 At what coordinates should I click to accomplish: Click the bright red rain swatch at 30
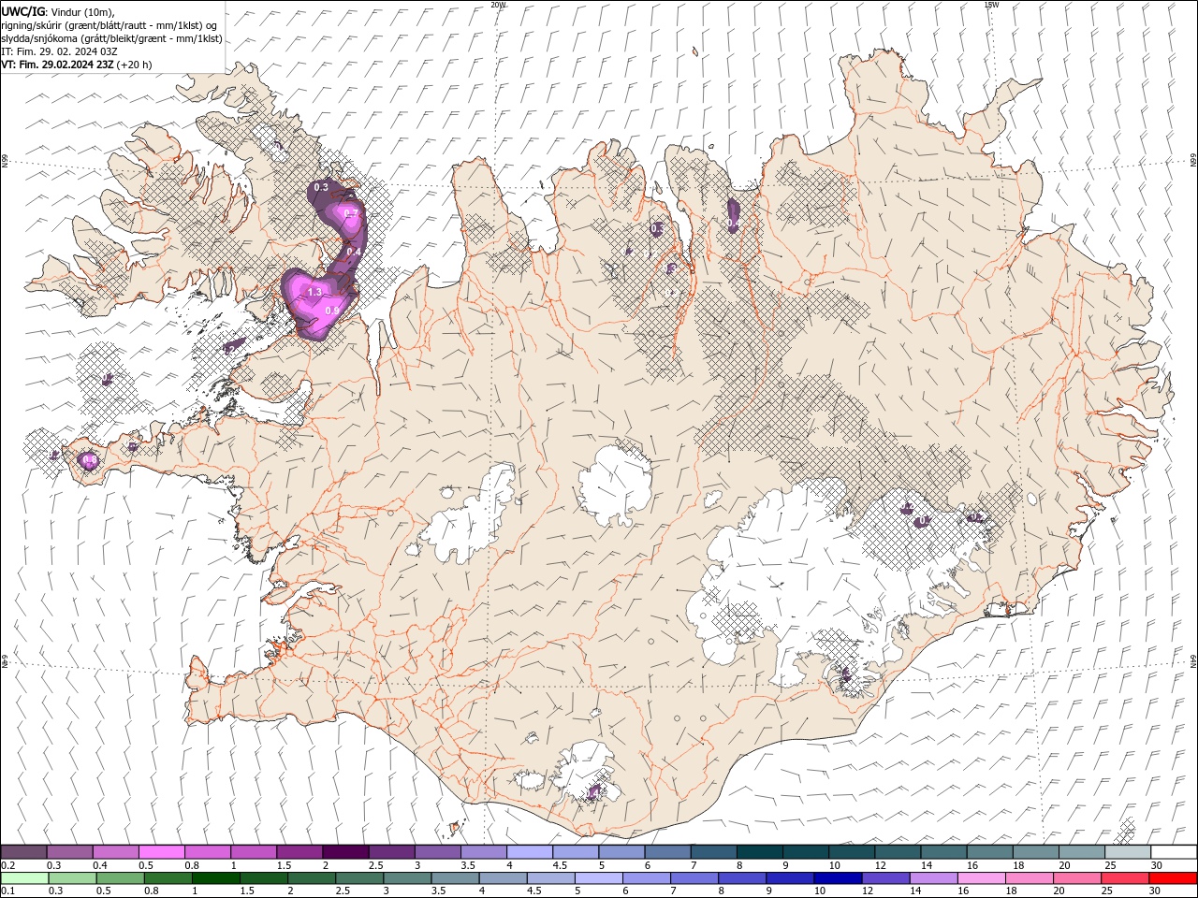tap(1173, 878)
